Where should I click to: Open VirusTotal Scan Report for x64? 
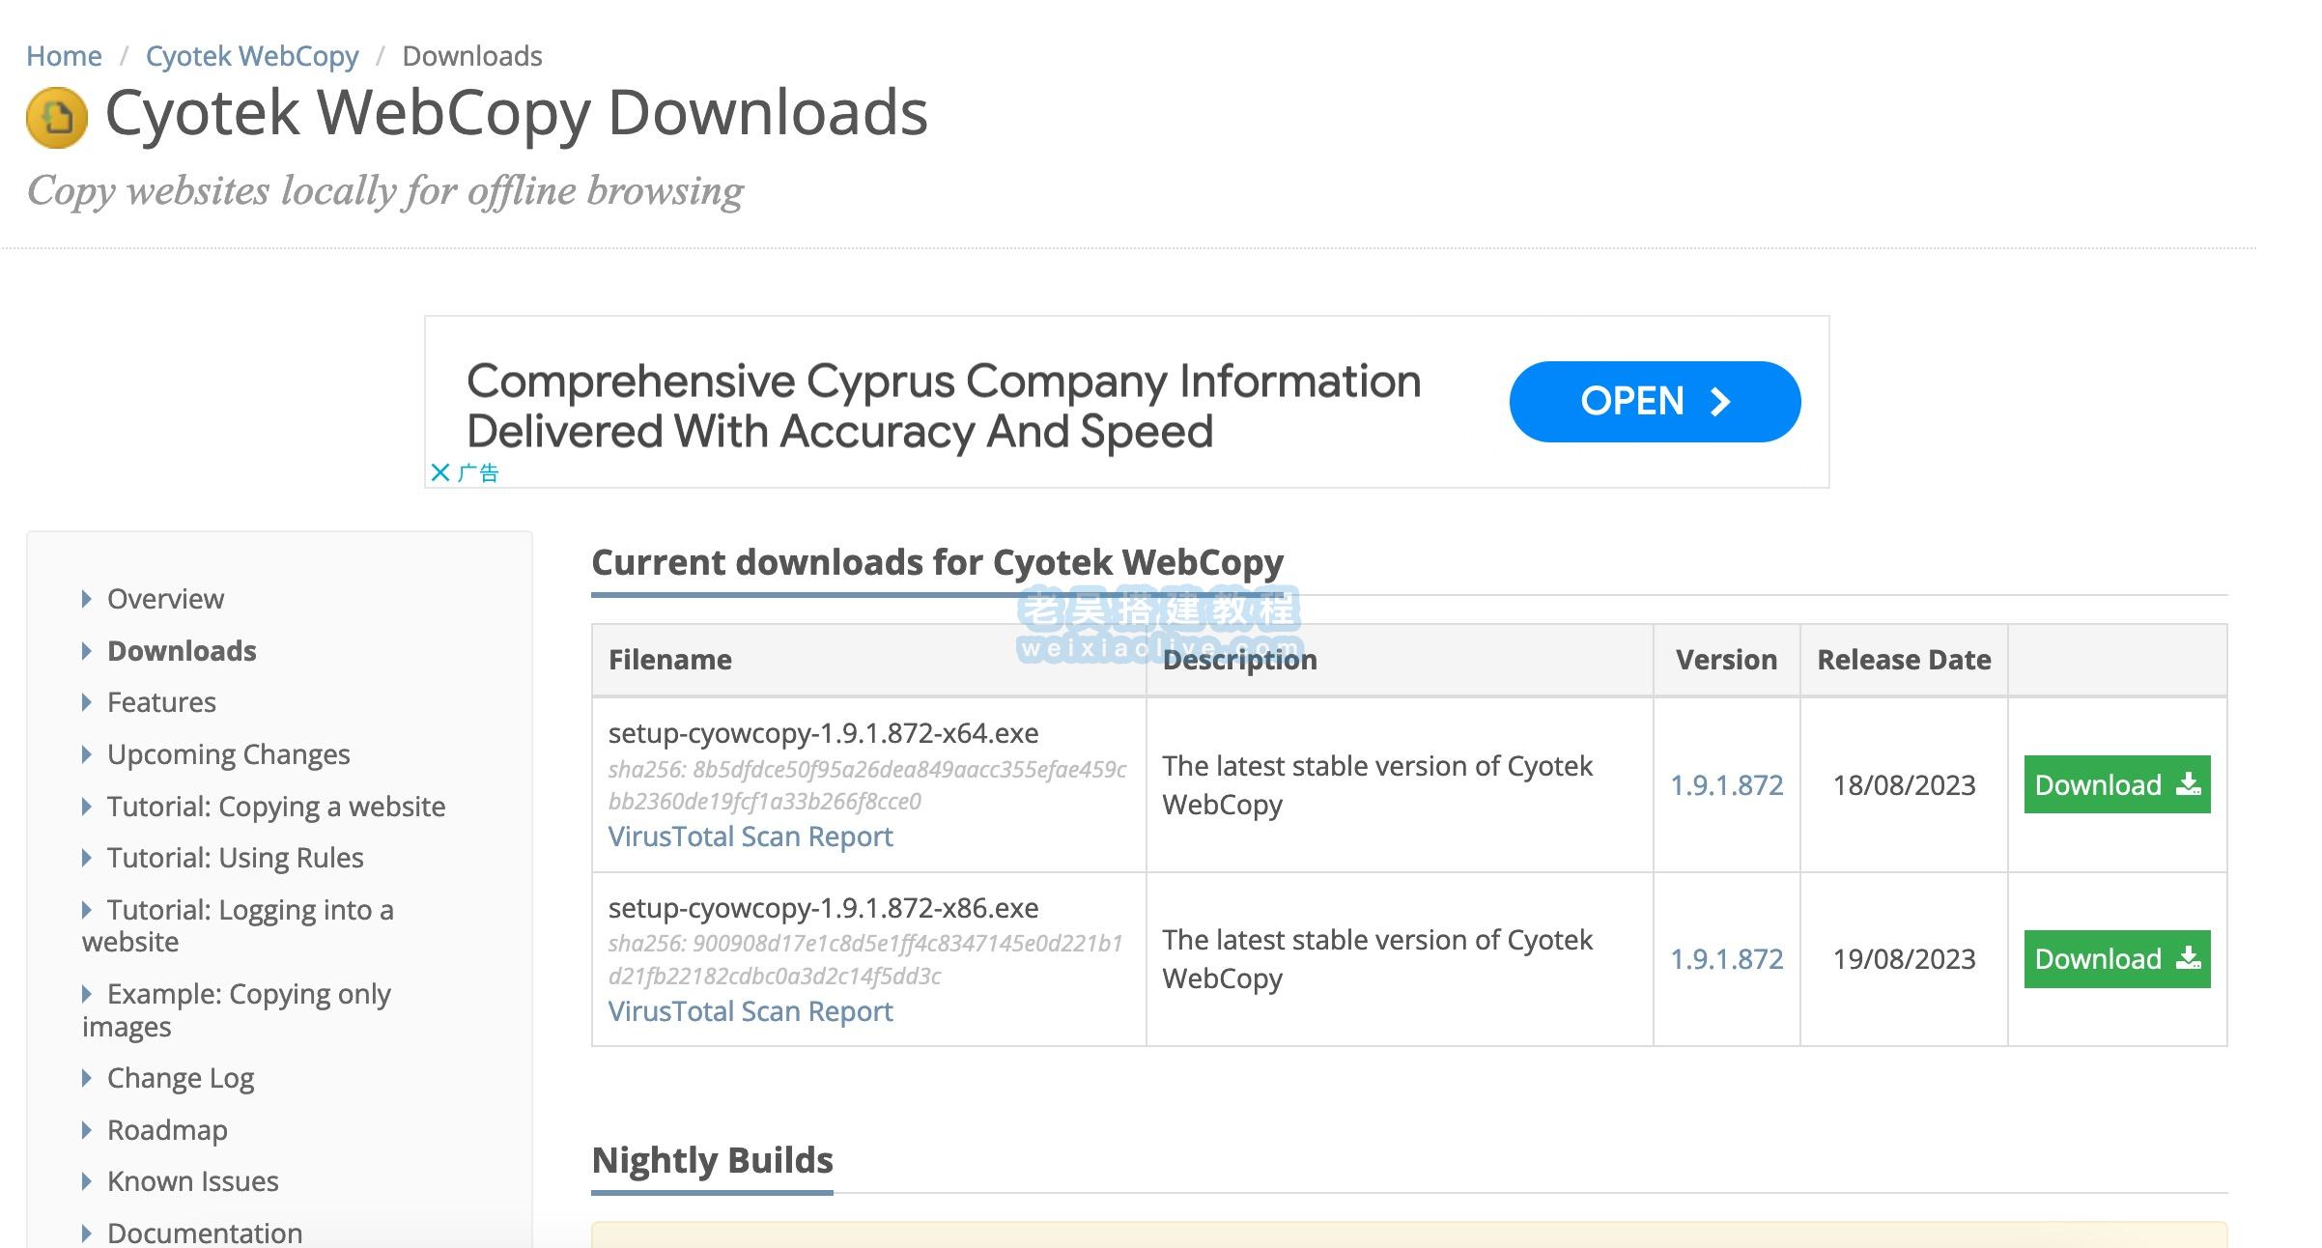click(750, 835)
